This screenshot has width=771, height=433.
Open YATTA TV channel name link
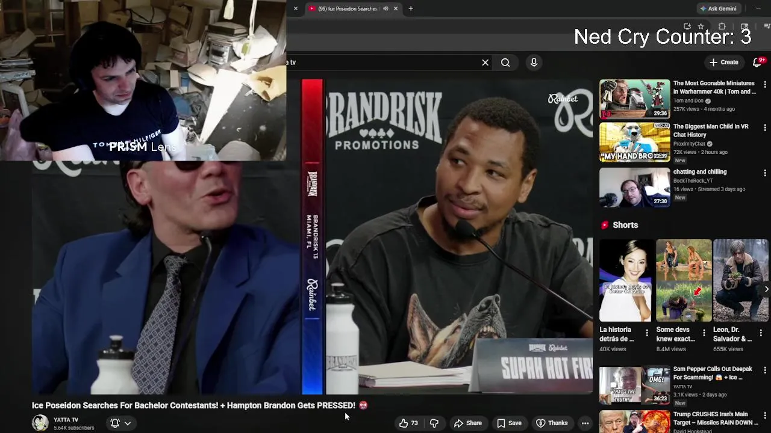[x=66, y=420]
